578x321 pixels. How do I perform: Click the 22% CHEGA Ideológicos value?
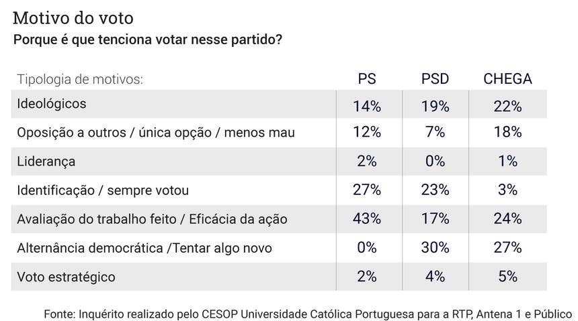(x=507, y=106)
